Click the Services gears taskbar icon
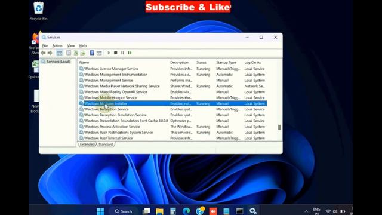The image size is (382, 215). click(253, 211)
